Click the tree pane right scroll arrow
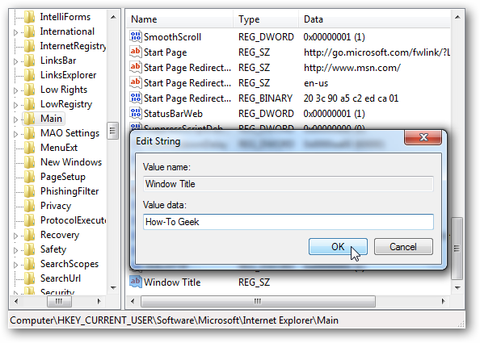Screen dimensions: 480x343 [99, 301]
